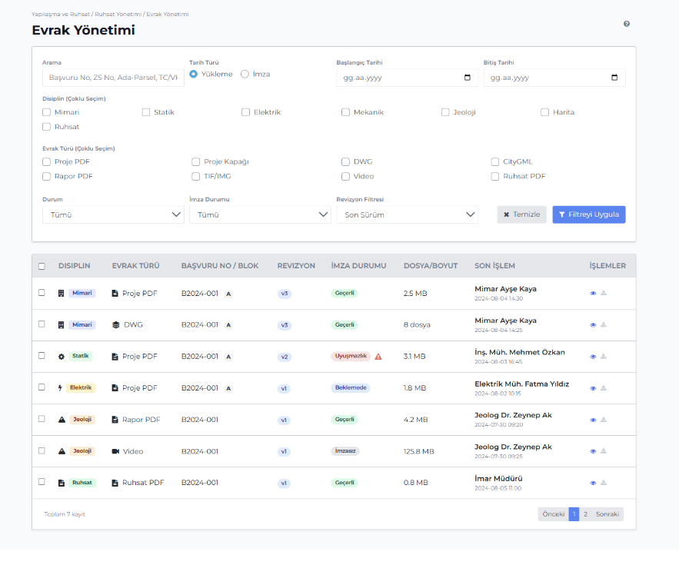Select all rows with header checkbox
Screen dimensions: 679x565
42,266
